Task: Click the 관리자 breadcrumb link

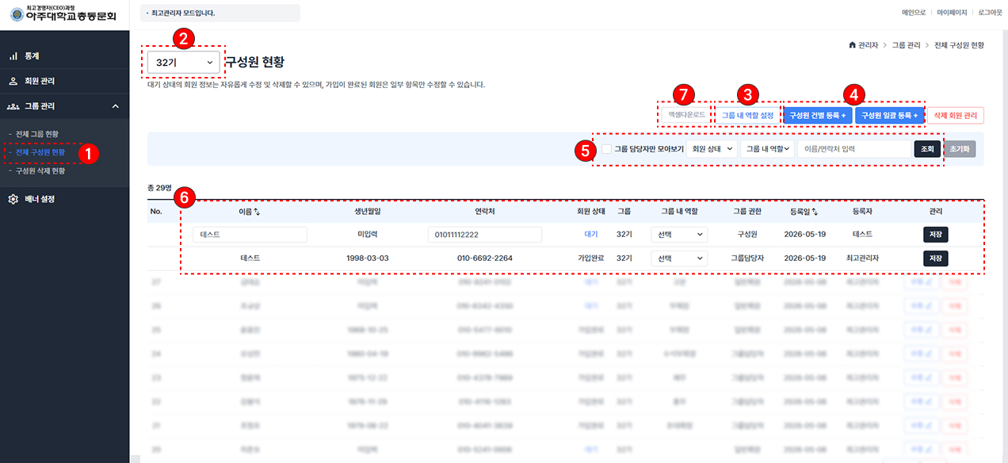Action: click(868, 45)
